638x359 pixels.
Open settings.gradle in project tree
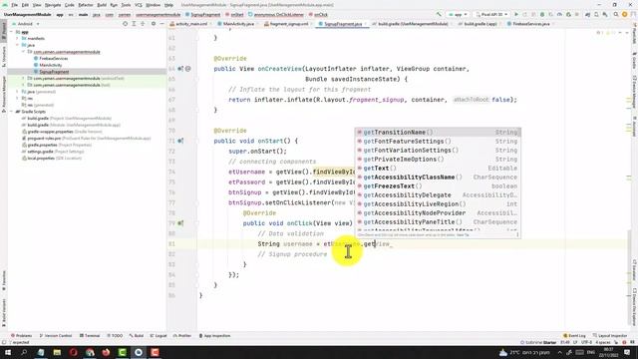40,152
